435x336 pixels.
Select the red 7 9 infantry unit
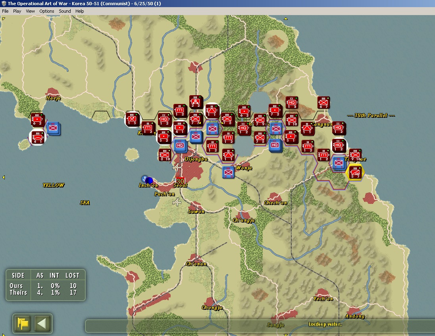click(x=260, y=120)
